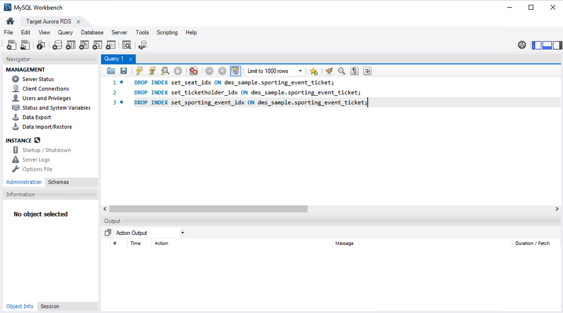
Task: Toggle breakpoint dot on line 3
Action: (x=122, y=102)
